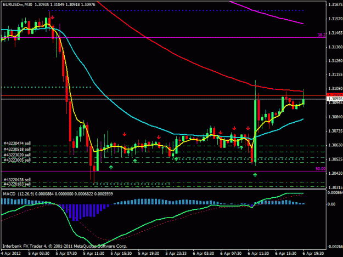The width and height of the screenshot is (343, 257).
Task: Select the blue dotted line at chart top
Action: point(176,10)
